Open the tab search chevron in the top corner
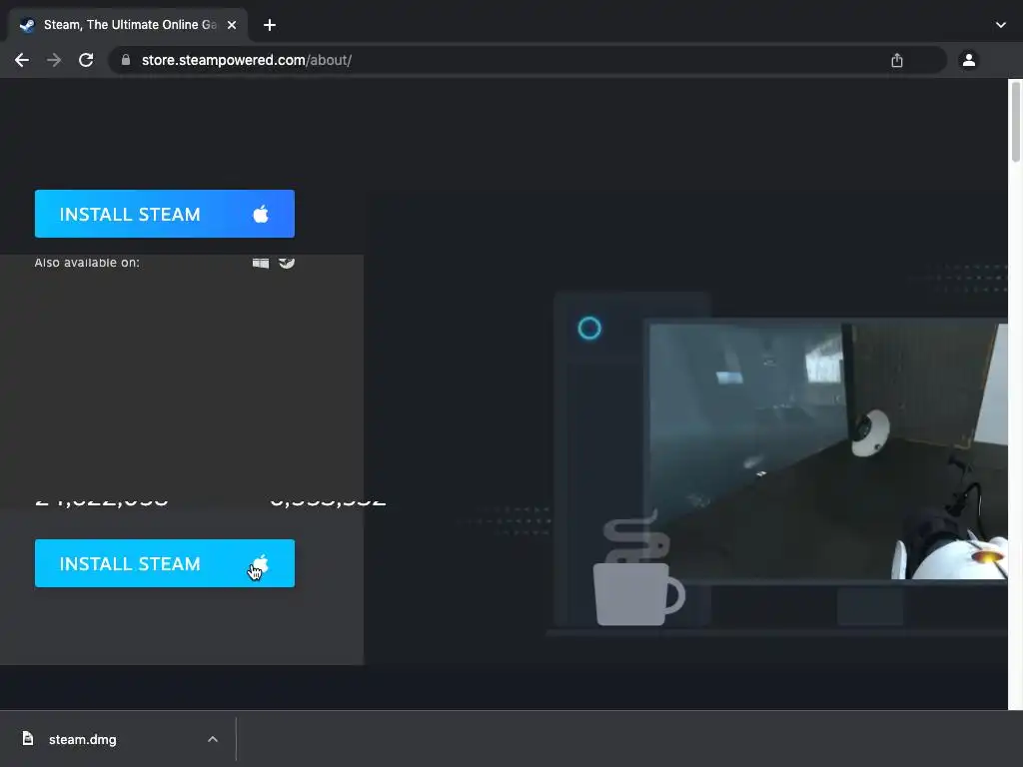The width and height of the screenshot is (1023, 767). pos(1001,25)
